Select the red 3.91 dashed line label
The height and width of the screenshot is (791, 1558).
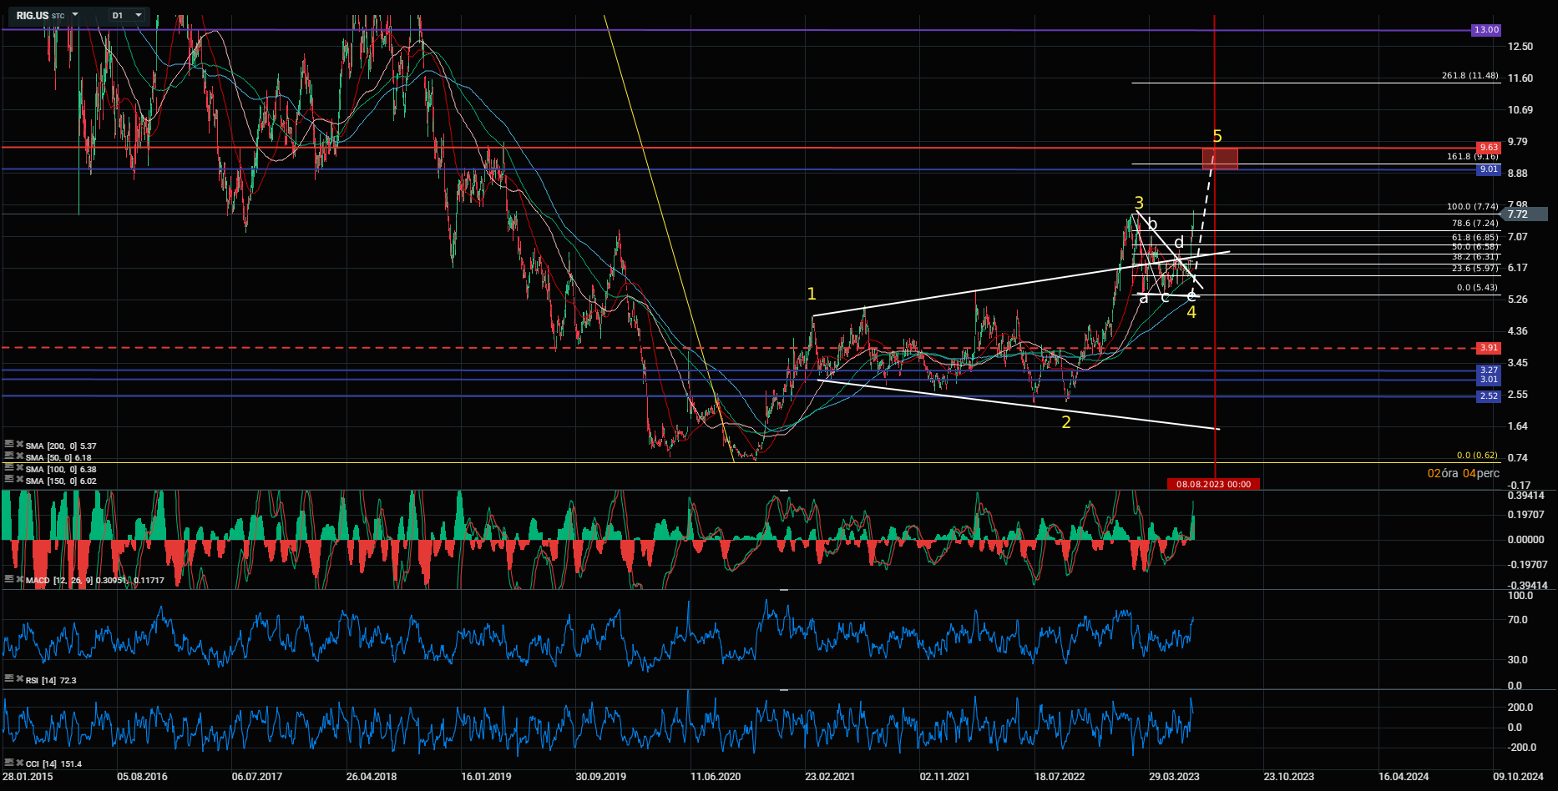pyautogui.click(x=1489, y=348)
